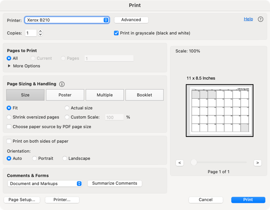Click Summarize Comments button
Screen dimensions: 270x210
point(115,183)
